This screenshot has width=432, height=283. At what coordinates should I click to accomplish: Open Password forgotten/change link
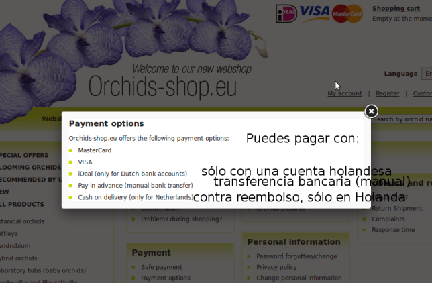click(296, 256)
